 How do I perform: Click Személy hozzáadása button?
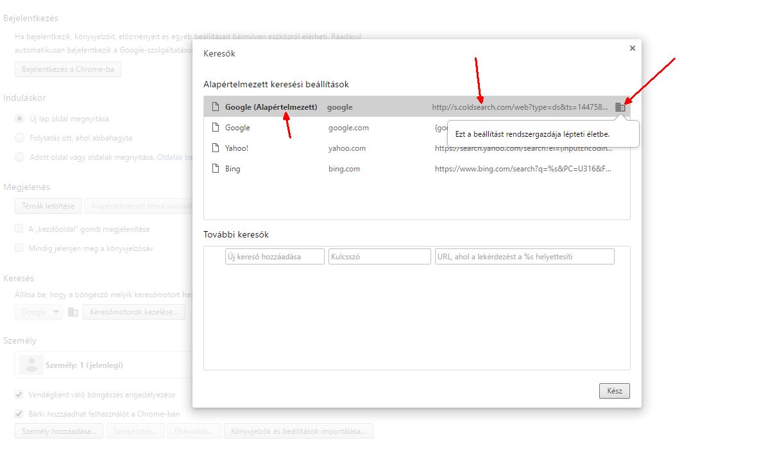coord(59,431)
